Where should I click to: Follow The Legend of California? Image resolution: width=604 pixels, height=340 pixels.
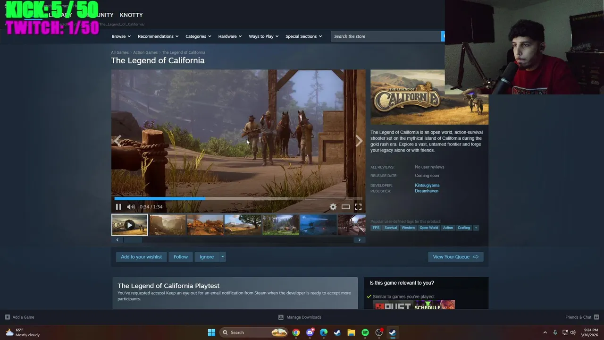180,257
